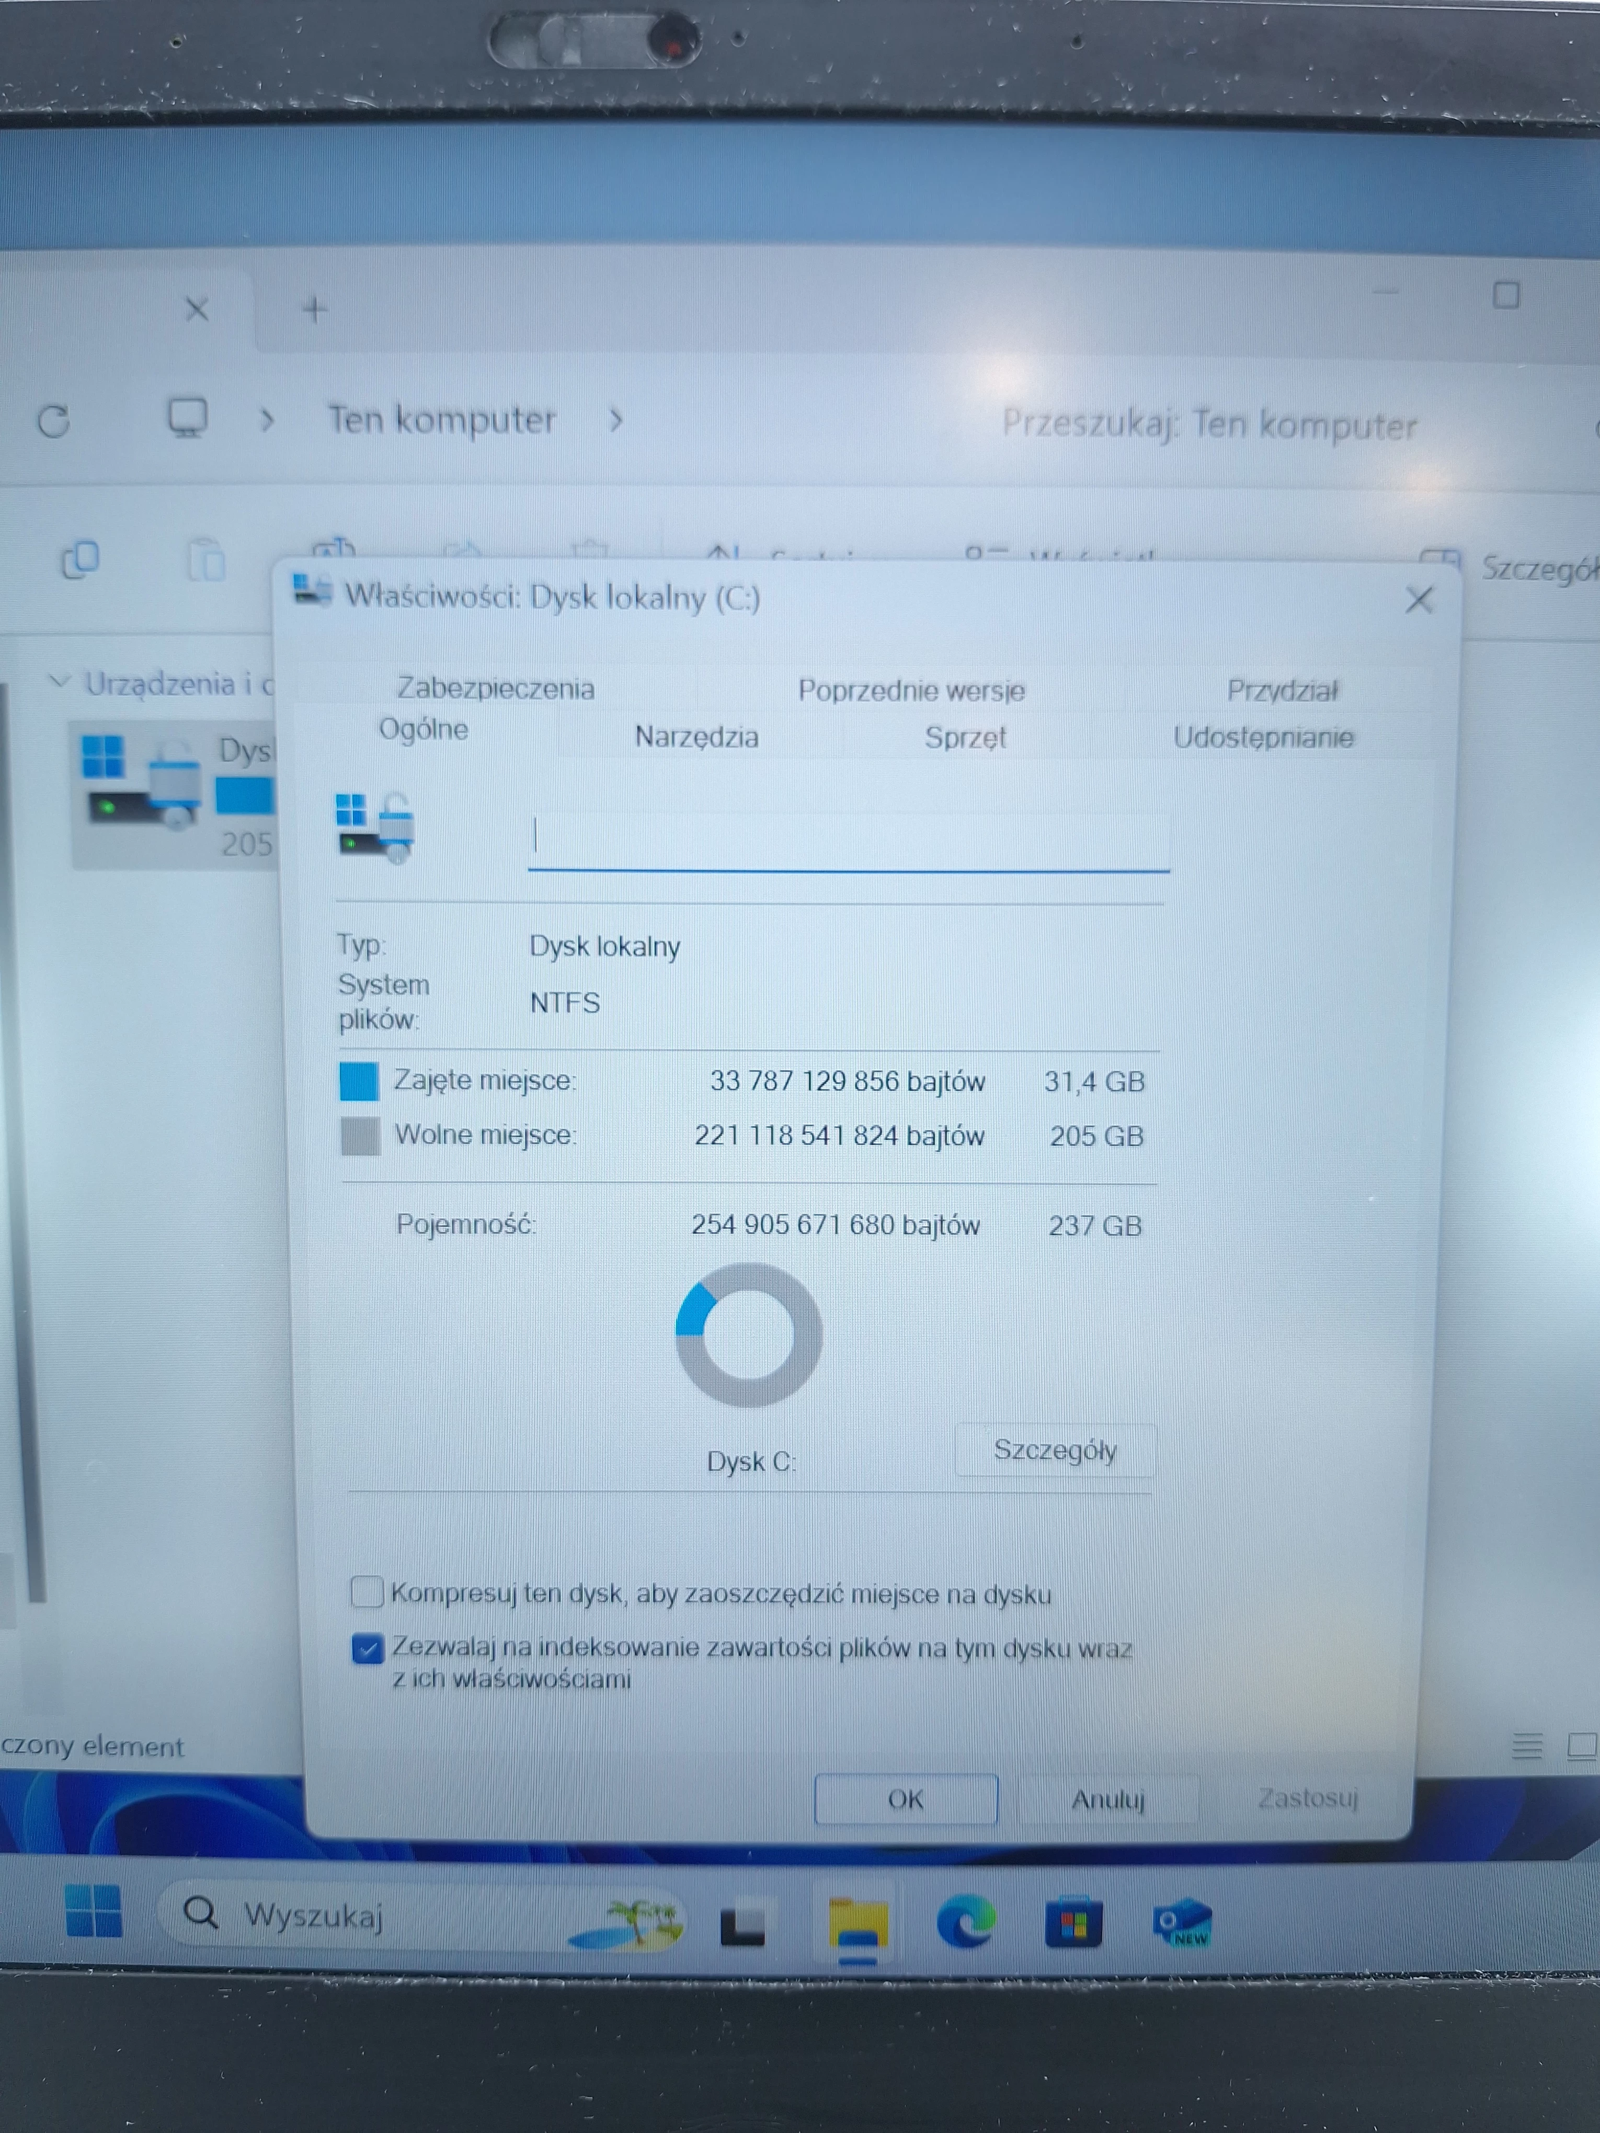Maximize the Explorer window

tap(1505, 295)
